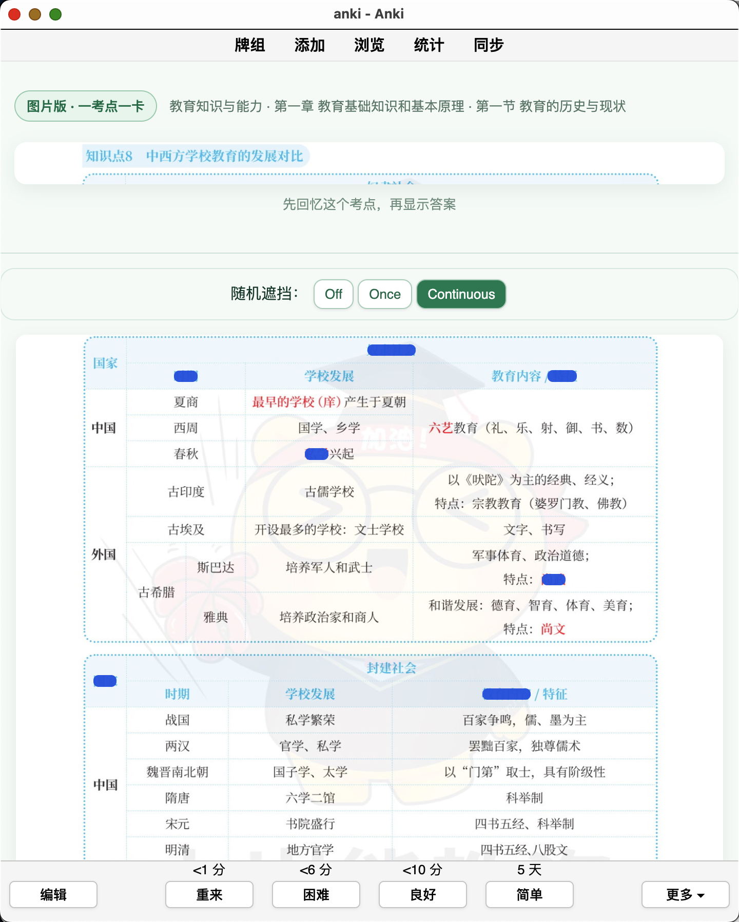Open the 牌组 decks menu item
The height and width of the screenshot is (922, 739).
pyautogui.click(x=250, y=45)
